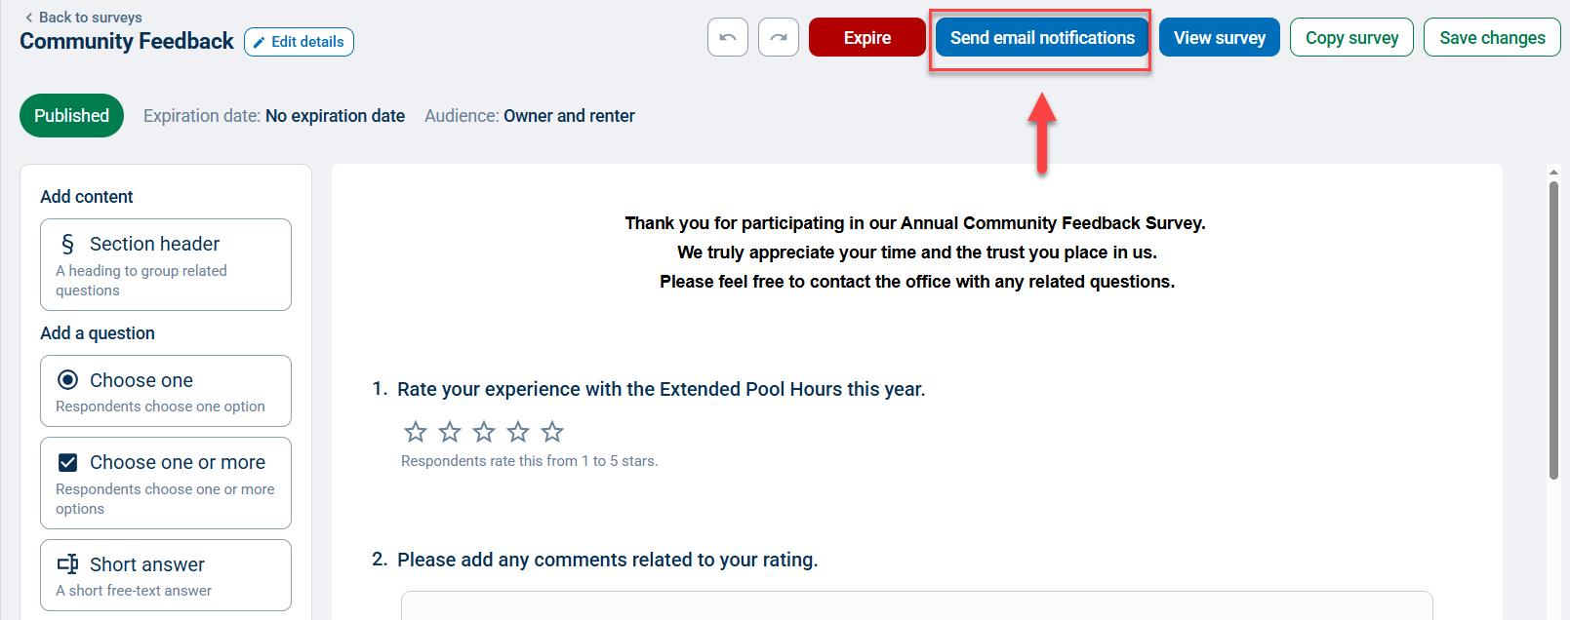Click the comments text box under question 2

917,604
